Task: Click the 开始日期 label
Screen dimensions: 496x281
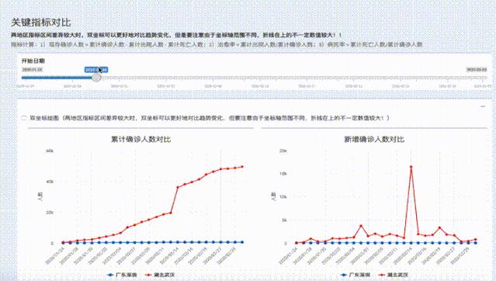Action: pos(33,61)
